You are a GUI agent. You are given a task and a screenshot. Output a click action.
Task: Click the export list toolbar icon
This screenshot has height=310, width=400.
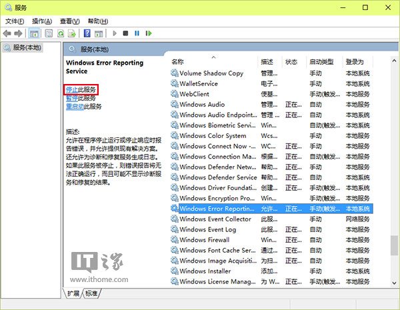[x=73, y=33]
